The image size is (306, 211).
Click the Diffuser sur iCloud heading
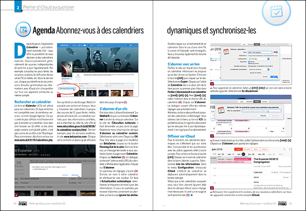[181, 136]
